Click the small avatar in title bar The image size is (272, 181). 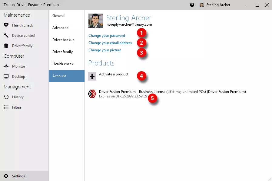(x=202, y=5)
